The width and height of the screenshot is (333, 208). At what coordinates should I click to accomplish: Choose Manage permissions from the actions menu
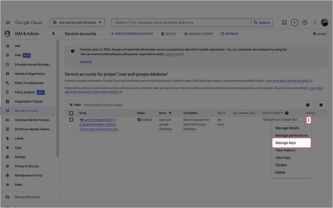click(291, 136)
